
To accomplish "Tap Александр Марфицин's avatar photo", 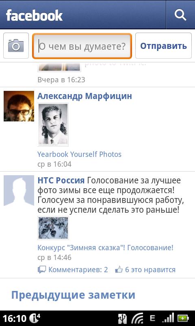I will [x=19, y=106].
